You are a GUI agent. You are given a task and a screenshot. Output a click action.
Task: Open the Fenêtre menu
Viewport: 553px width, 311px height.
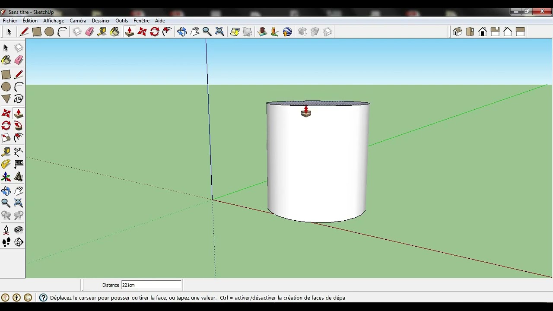141,20
